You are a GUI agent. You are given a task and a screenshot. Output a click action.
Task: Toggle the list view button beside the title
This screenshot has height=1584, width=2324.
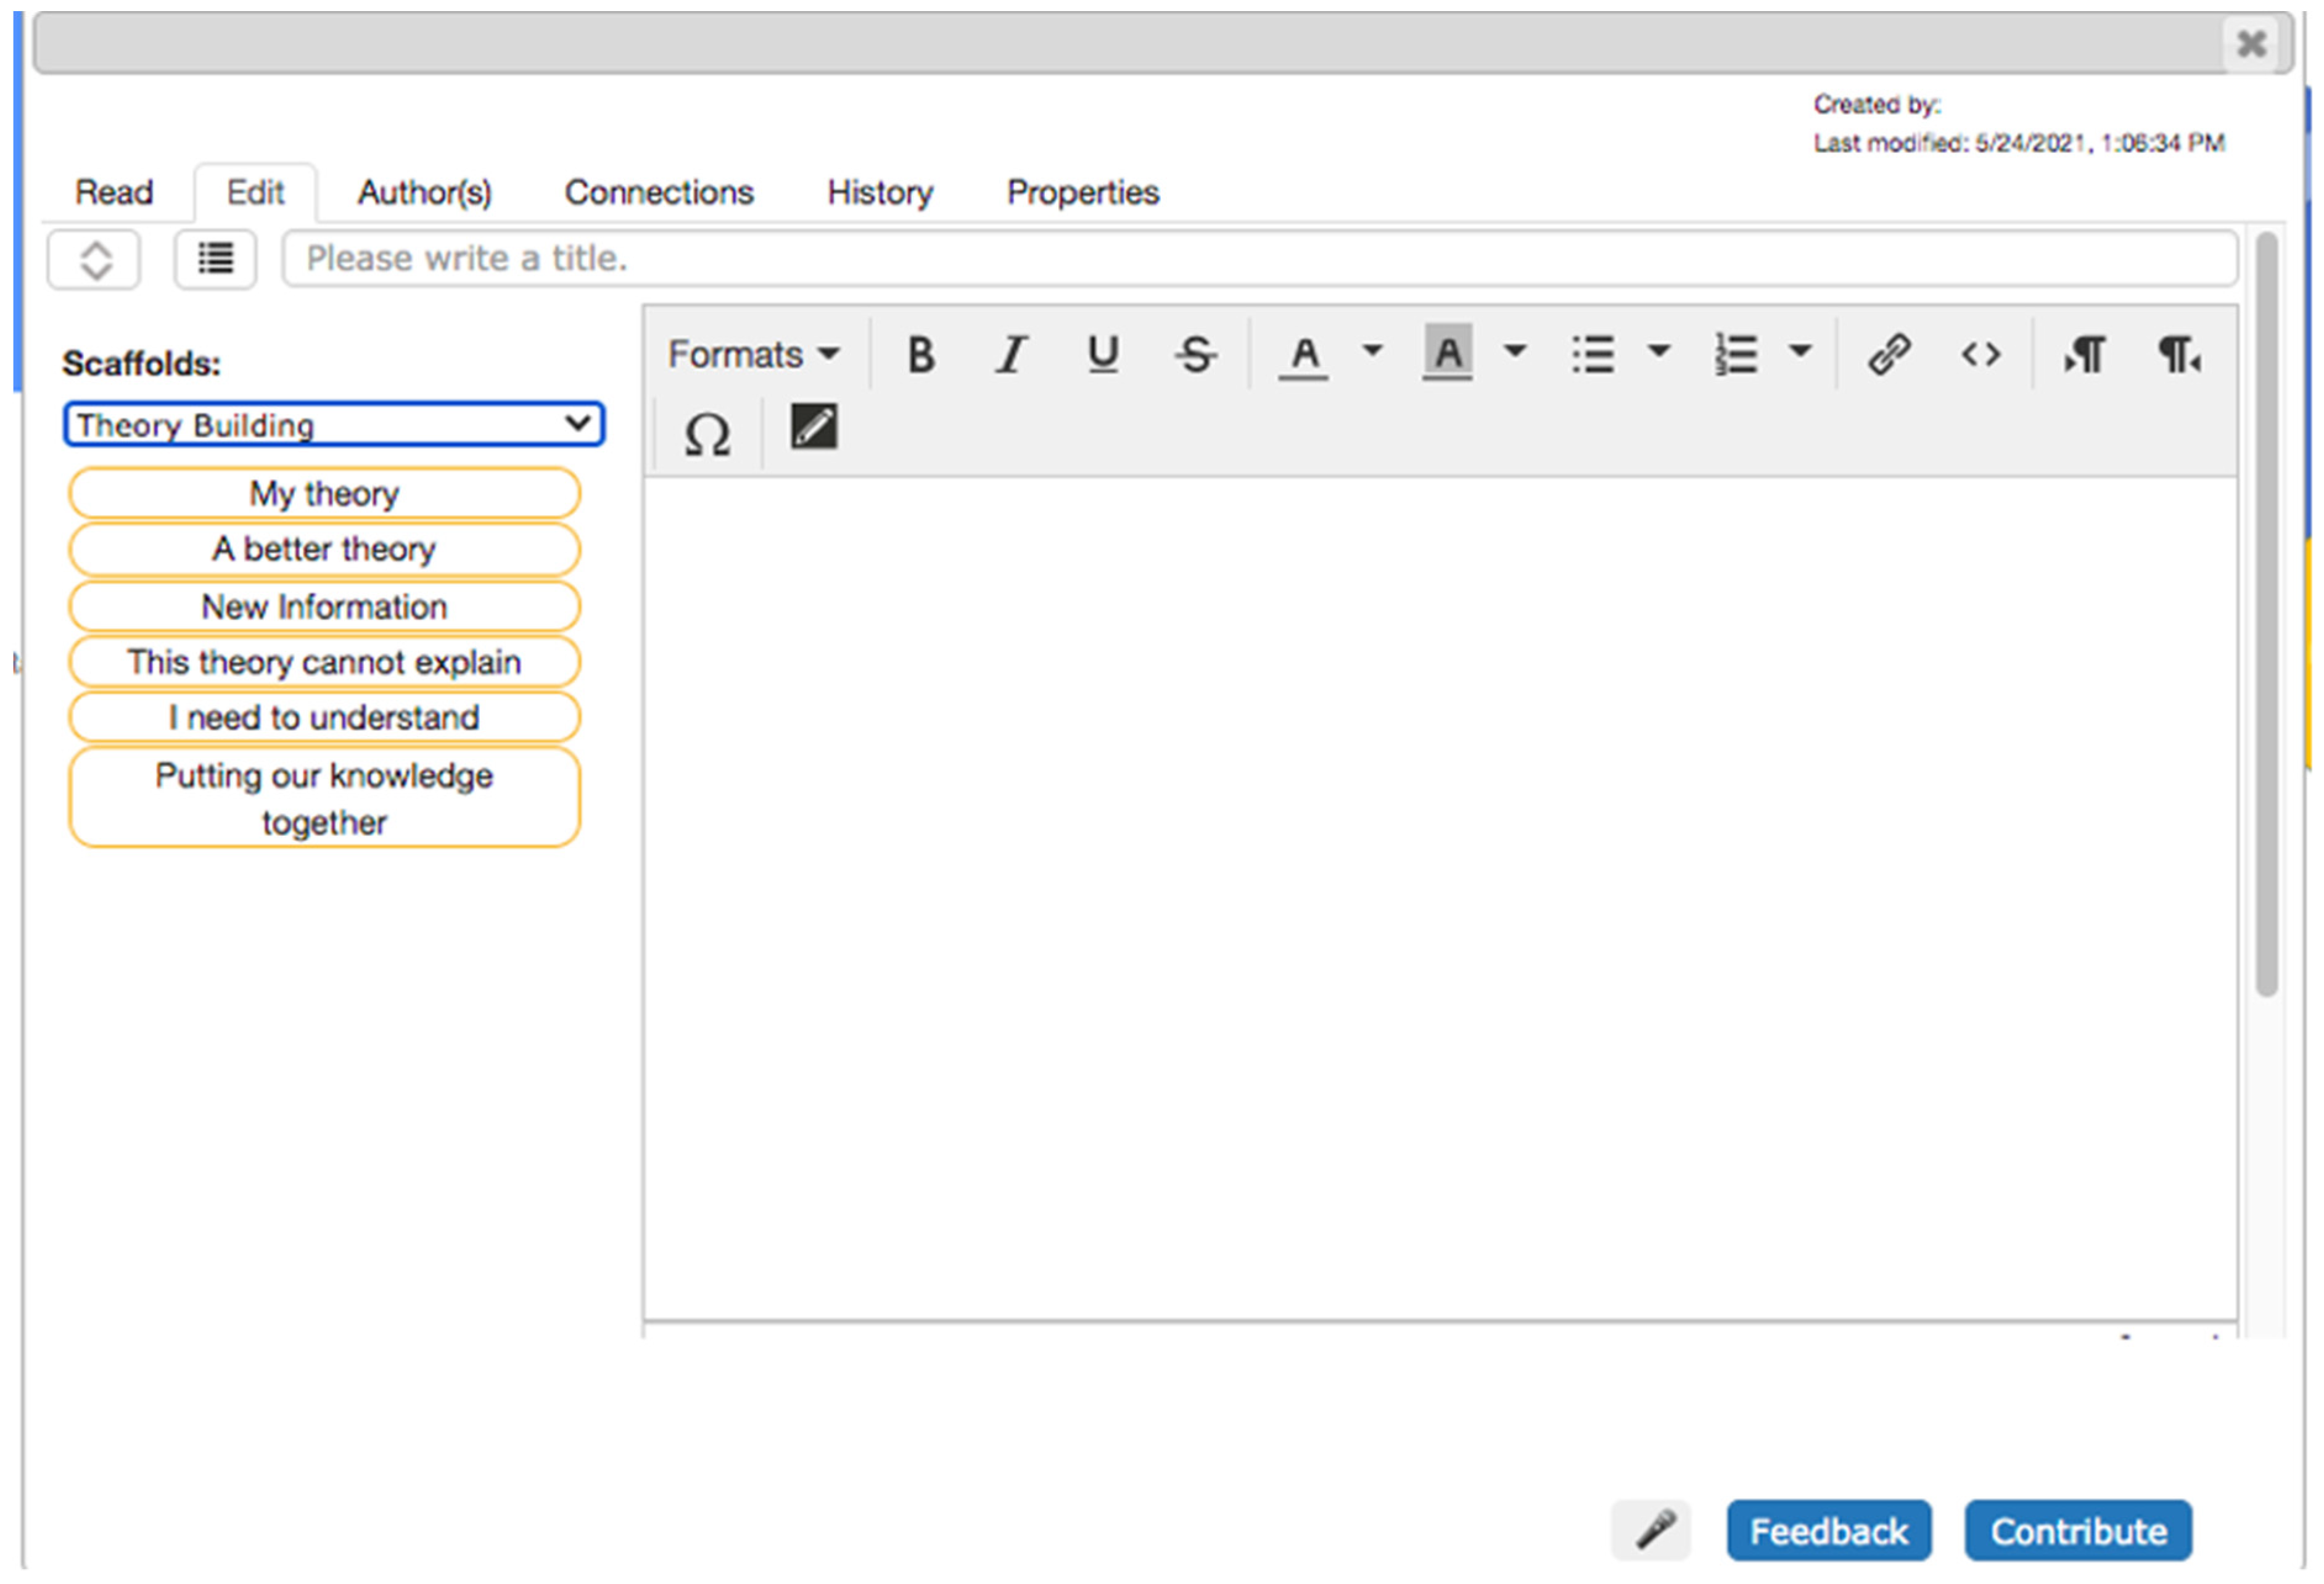click(x=215, y=259)
